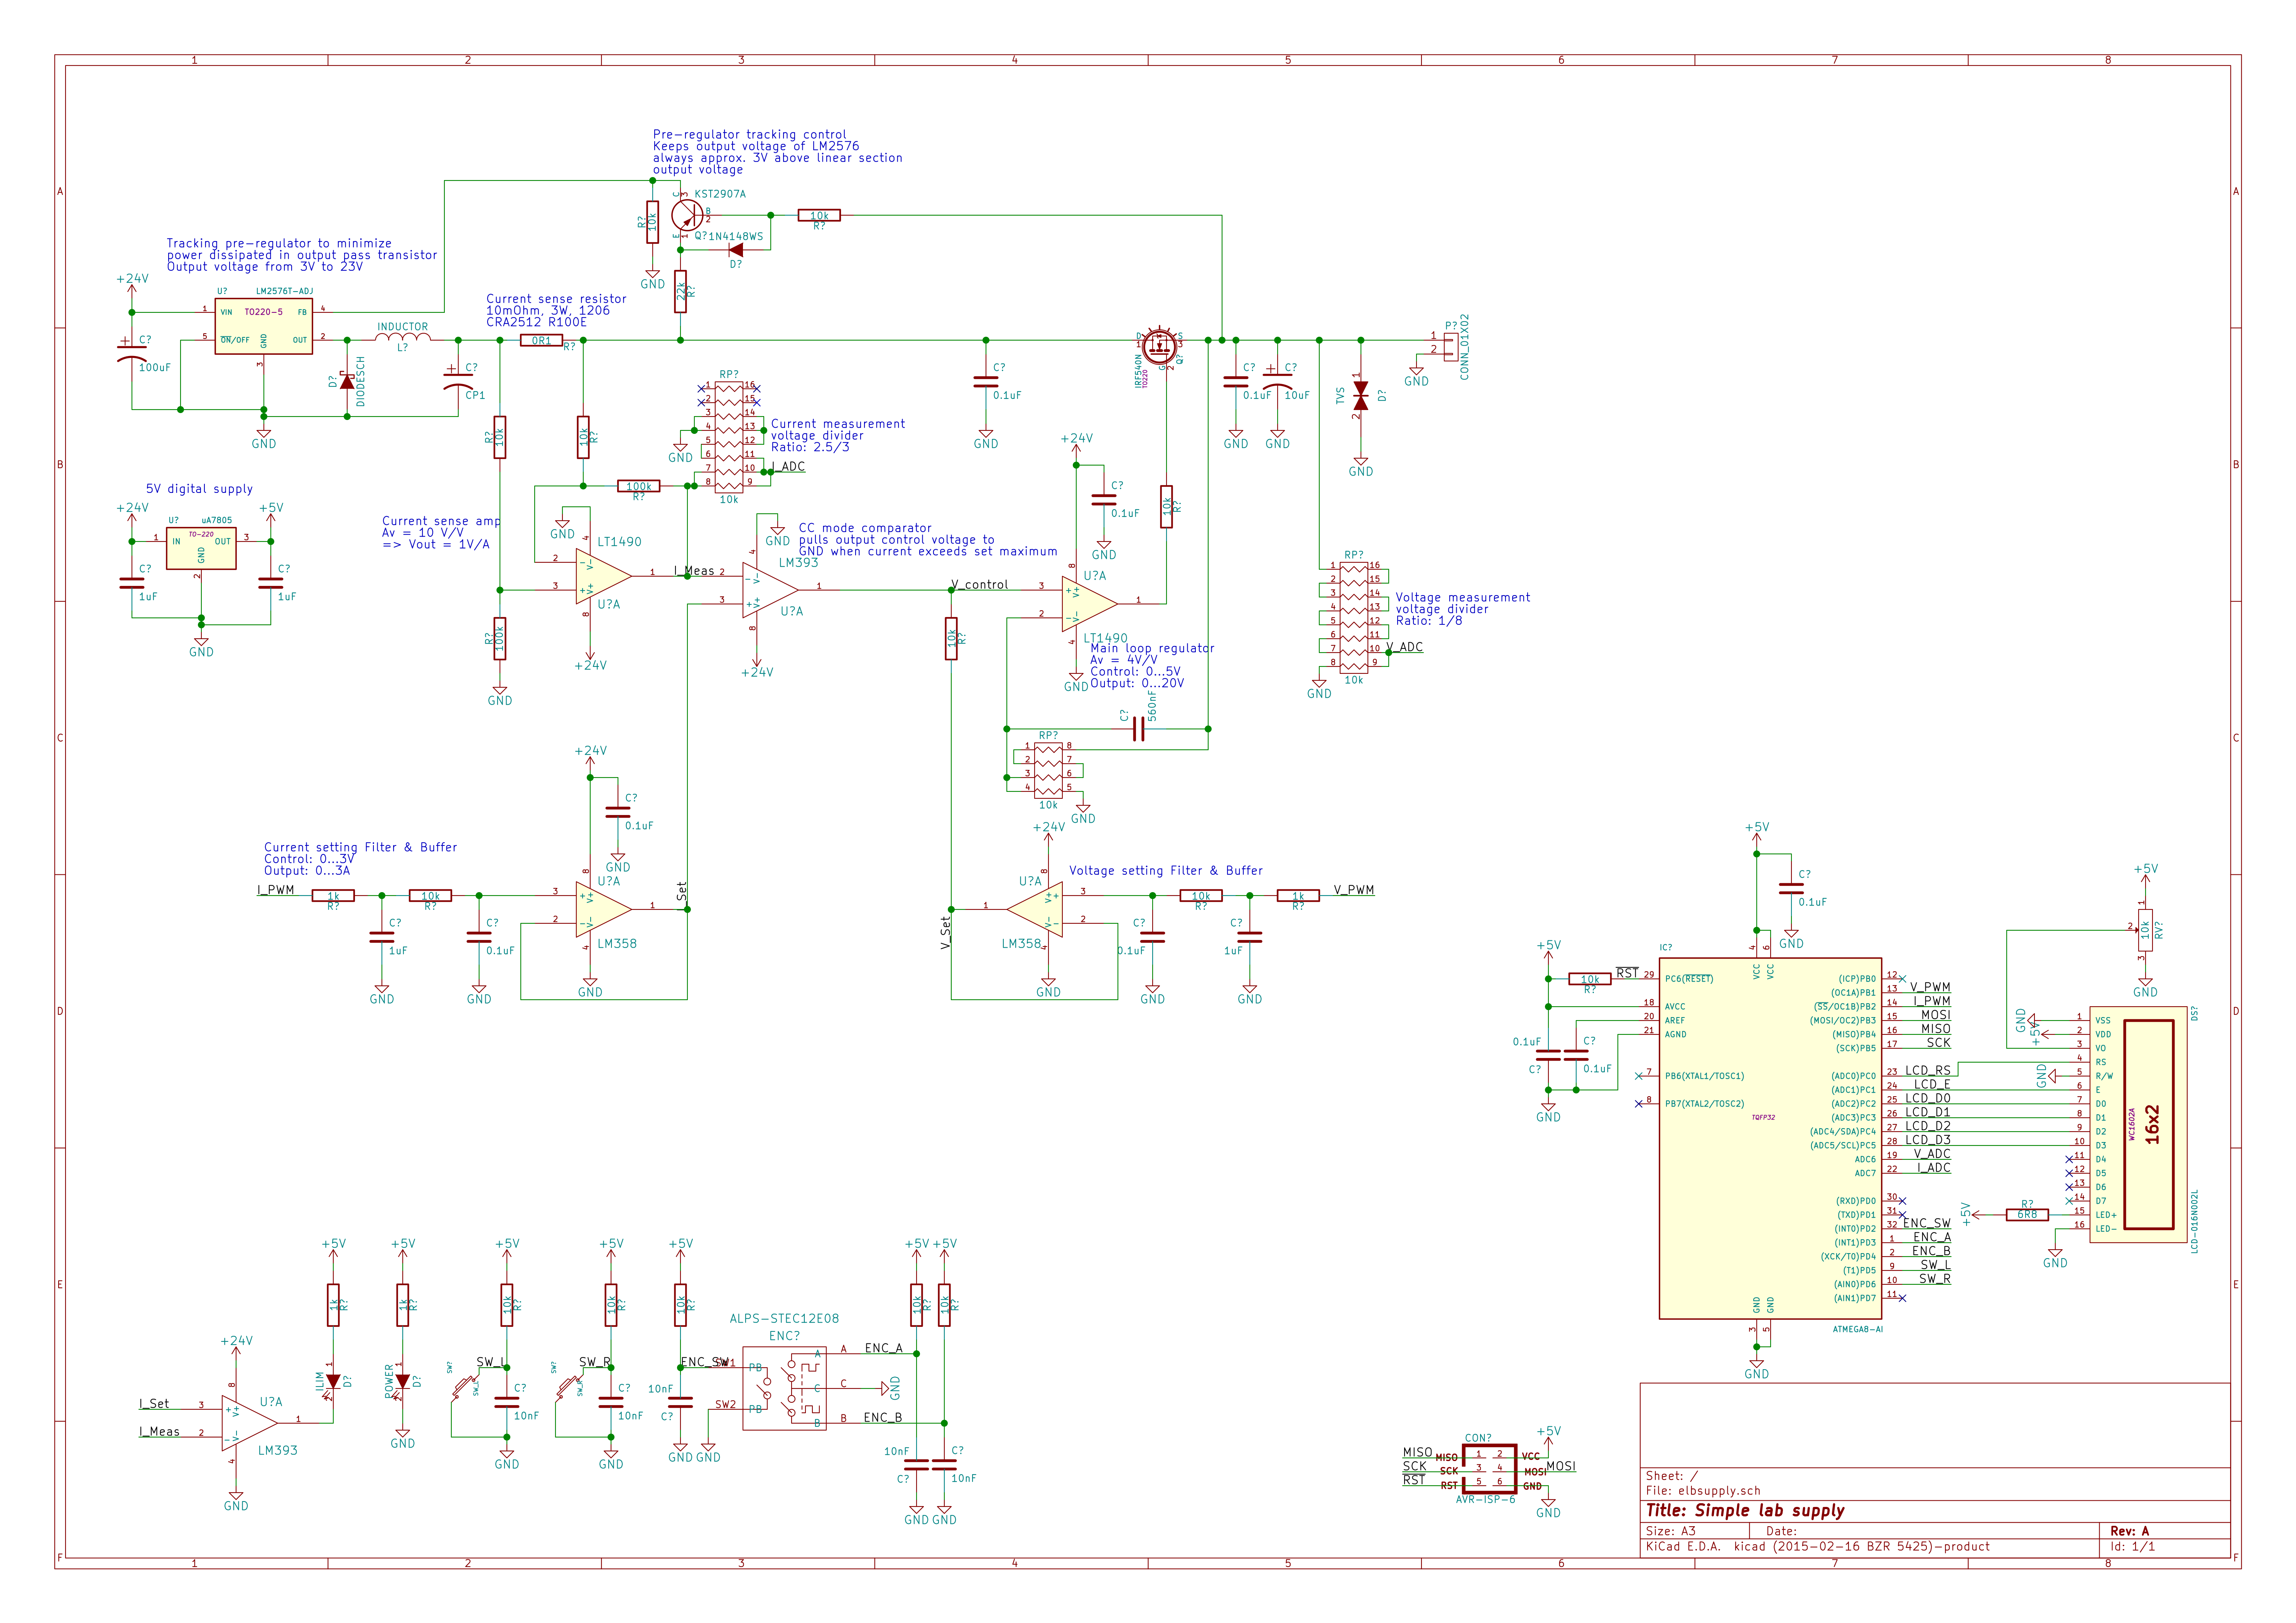Screen dimensions: 2296x1623
Task: Select the 22k resistor symbol
Action: point(681,291)
